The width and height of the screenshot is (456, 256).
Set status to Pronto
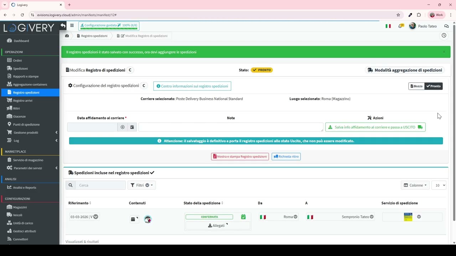pyautogui.click(x=434, y=86)
